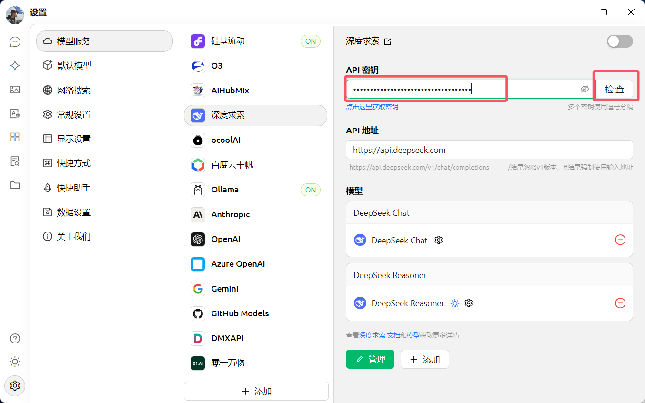Collapse the DeepSeek Reasoner group header
The width and height of the screenshot is (645, 403).
pyautogui.click(x=489, y=275)
